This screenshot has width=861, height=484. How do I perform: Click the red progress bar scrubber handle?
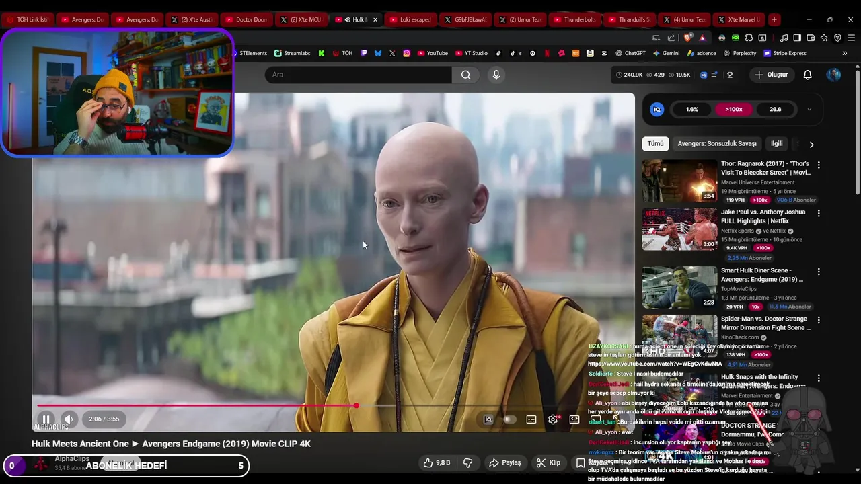click(356, 405)
